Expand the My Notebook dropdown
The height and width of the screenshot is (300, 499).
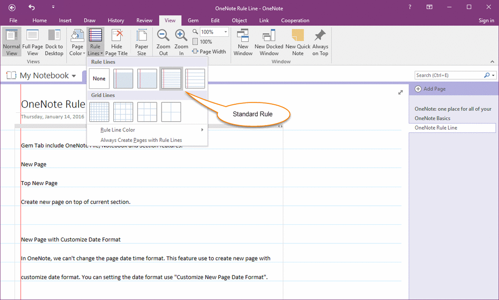coord(74,76)
